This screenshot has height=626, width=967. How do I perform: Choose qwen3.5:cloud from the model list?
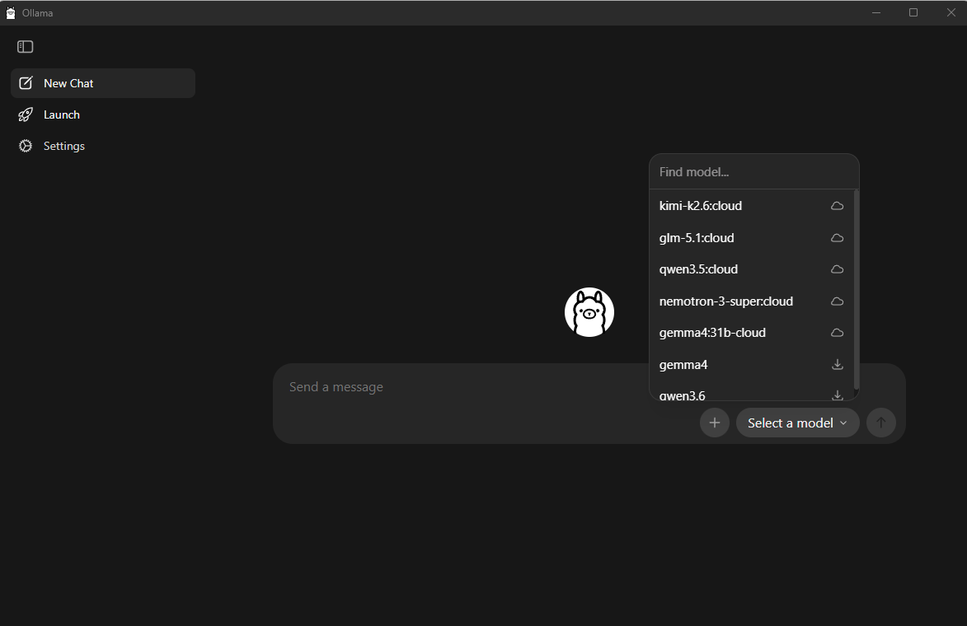(x=751, y=269)
